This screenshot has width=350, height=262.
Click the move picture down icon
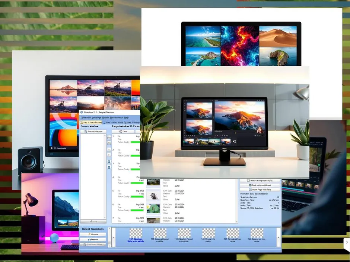point(109,168)
